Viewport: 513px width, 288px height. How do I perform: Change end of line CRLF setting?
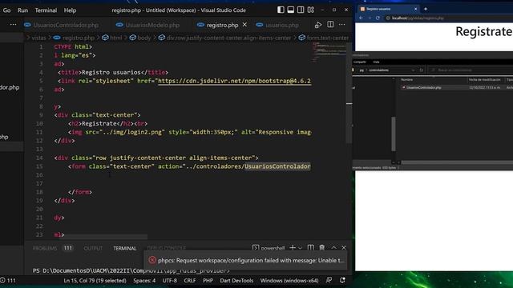point(189,281)
